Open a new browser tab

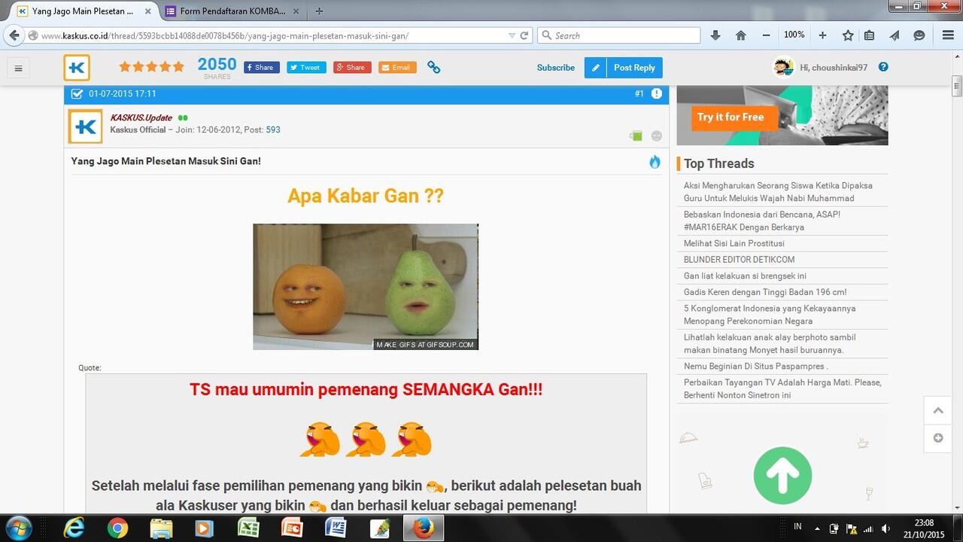tap(320, 11)
